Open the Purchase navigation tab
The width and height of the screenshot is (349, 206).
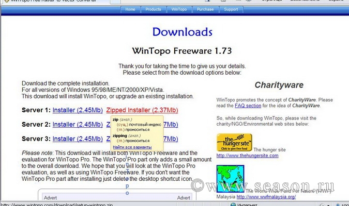205,10
